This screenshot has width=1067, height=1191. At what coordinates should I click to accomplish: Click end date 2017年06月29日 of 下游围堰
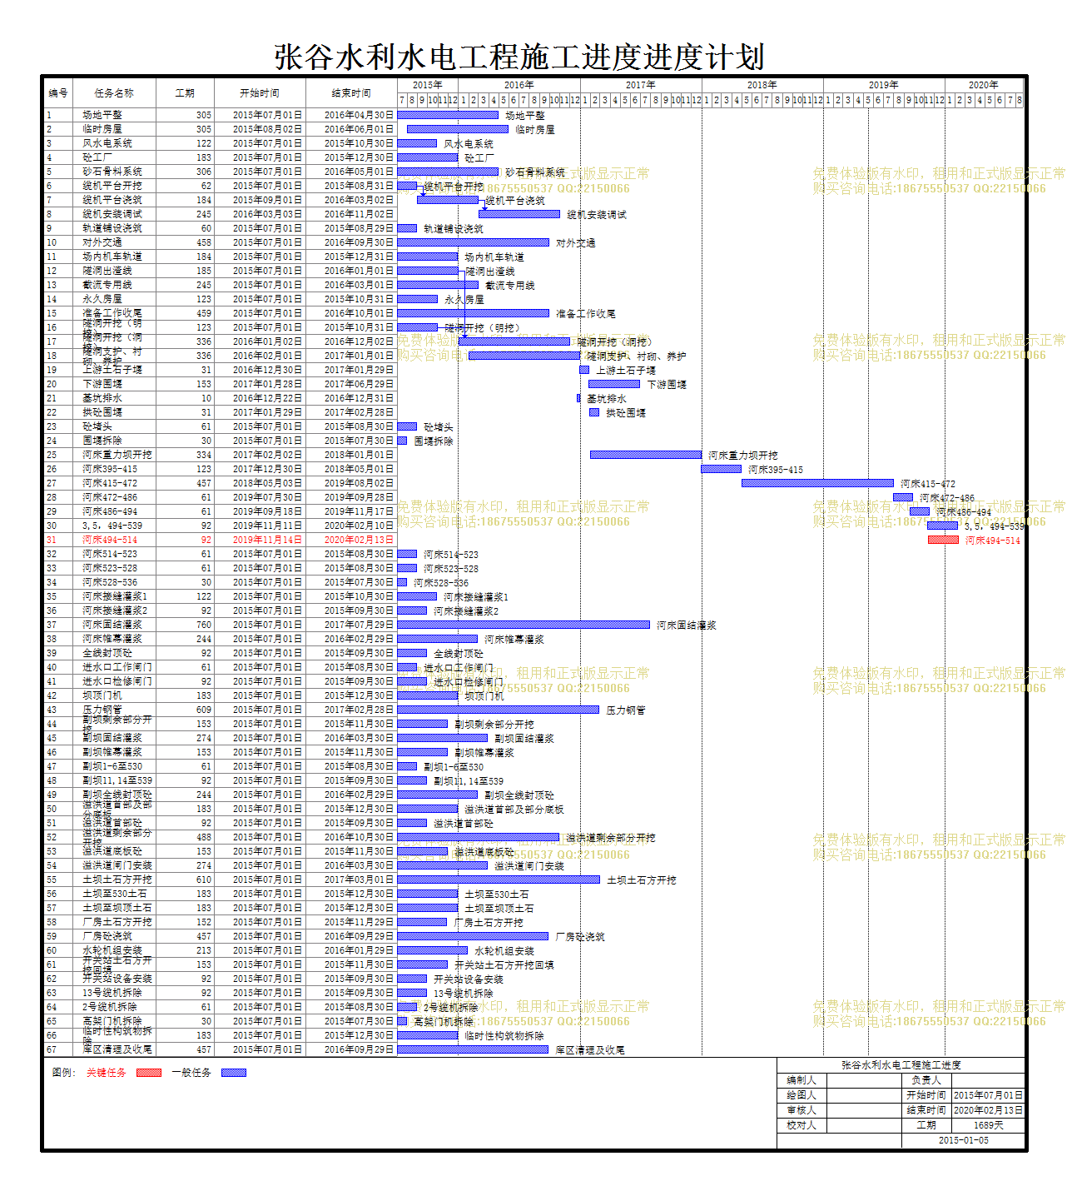pos(359,384)
